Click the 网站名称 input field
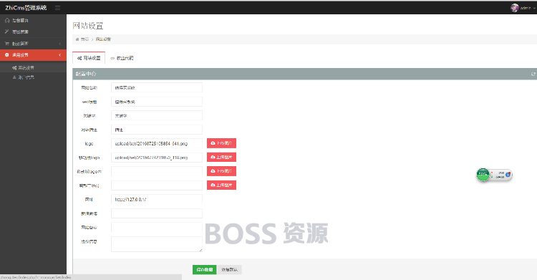Image resolution: width=537 pixels, height=280 pixels. [157, 87]
